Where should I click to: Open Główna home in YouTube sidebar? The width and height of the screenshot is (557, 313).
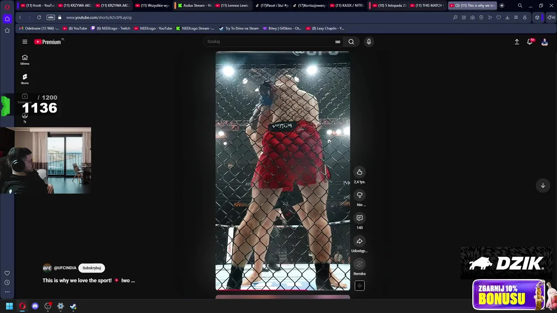tap(25, 60)
